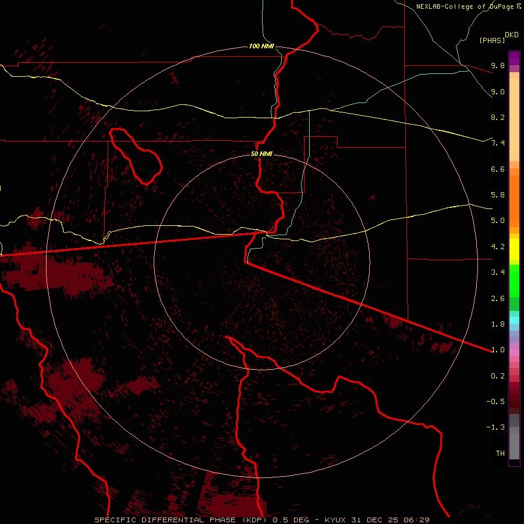Click the -0.5 scale value

(x=495, y=402)
